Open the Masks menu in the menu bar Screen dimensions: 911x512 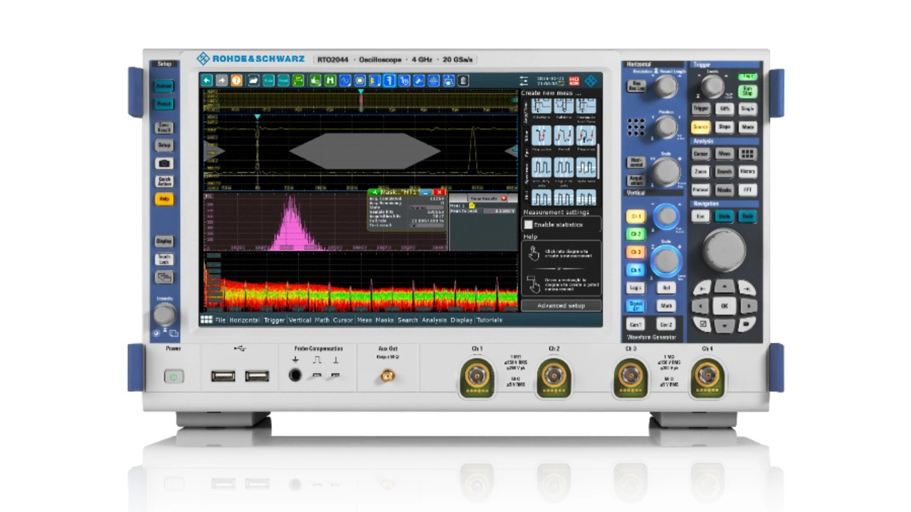point(384,320)
